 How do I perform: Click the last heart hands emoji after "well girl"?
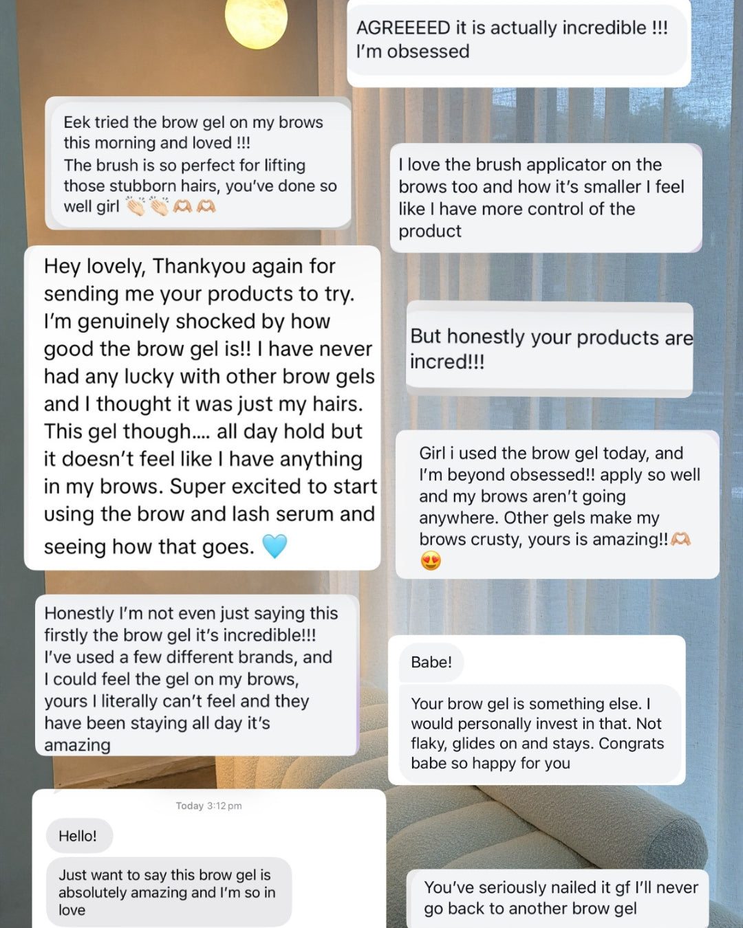(x=206, y=206)
